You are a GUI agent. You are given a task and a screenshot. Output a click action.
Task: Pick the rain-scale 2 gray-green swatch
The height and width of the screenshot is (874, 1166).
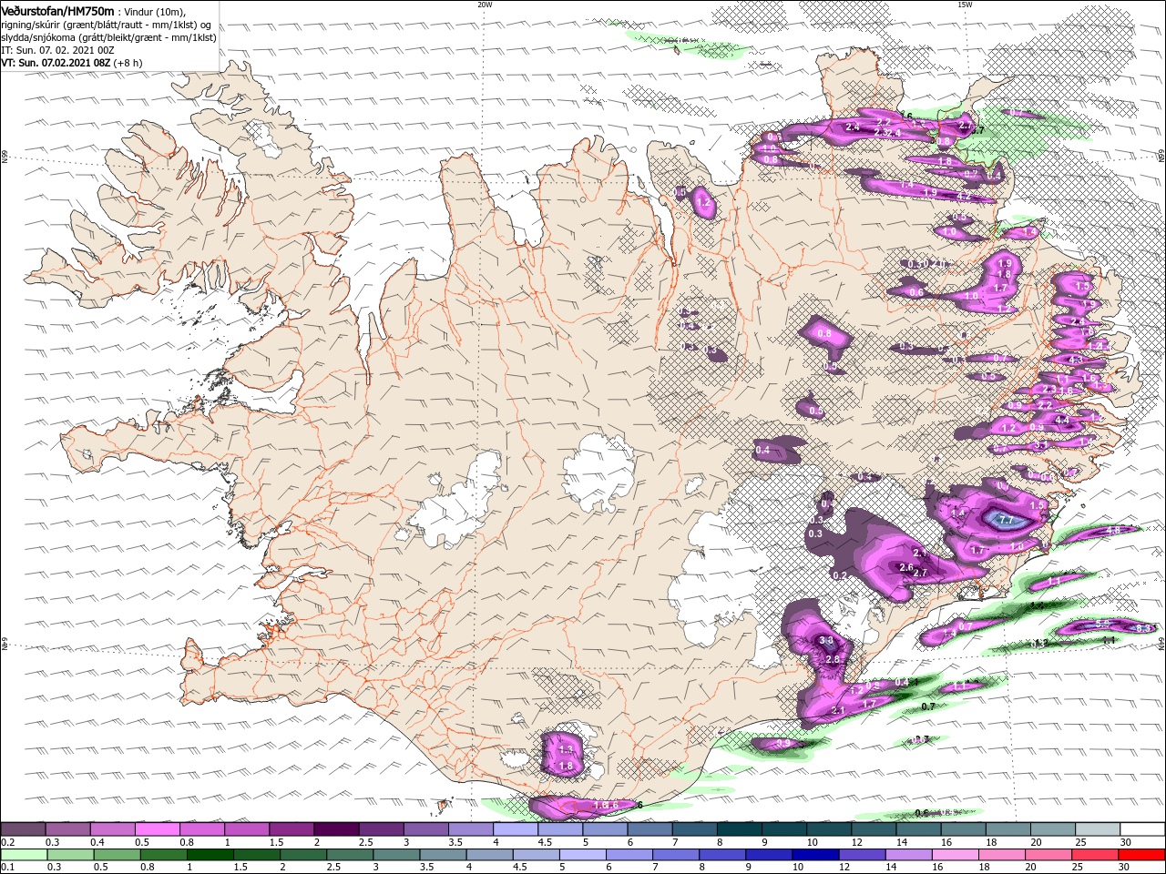point(303,854)
